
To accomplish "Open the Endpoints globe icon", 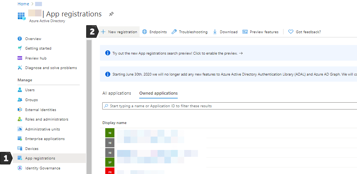I will click(145, 32).
